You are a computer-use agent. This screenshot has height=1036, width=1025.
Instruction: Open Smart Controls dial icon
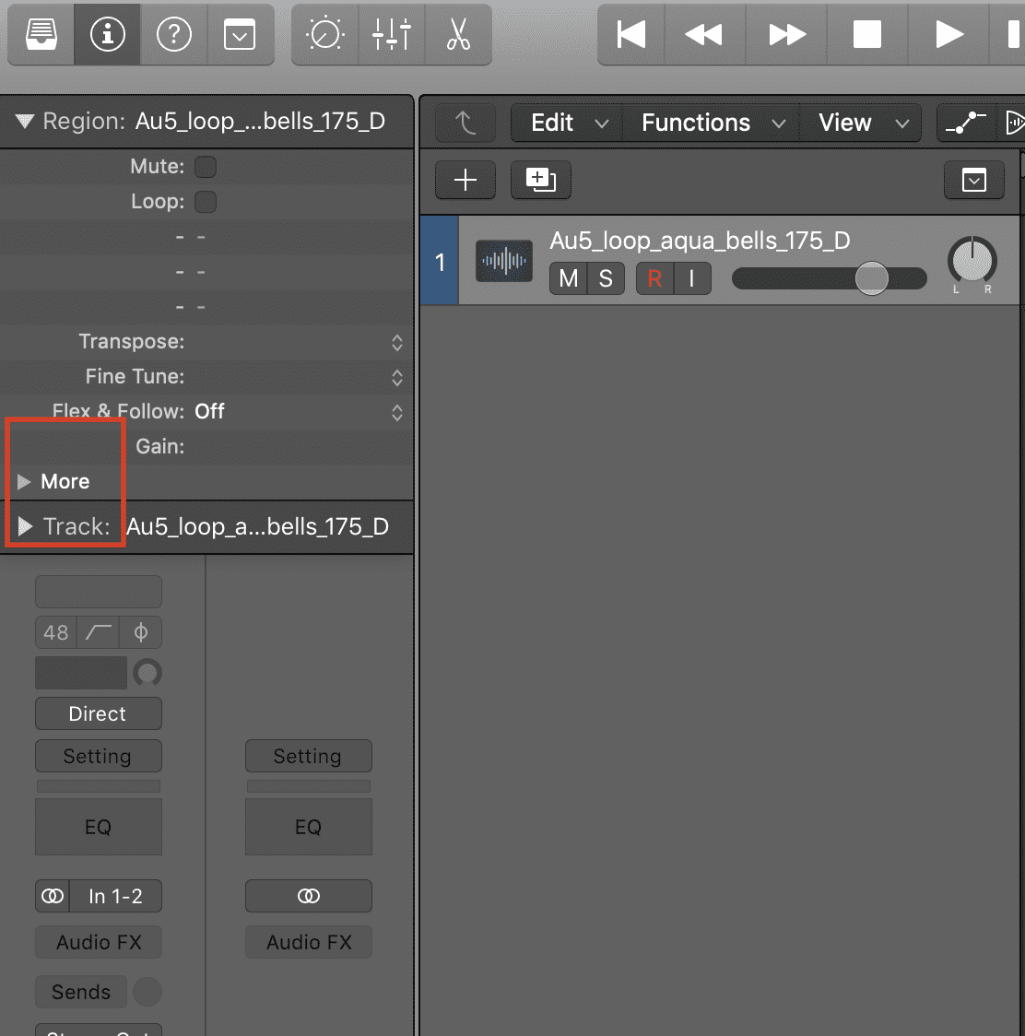(325, 34)
